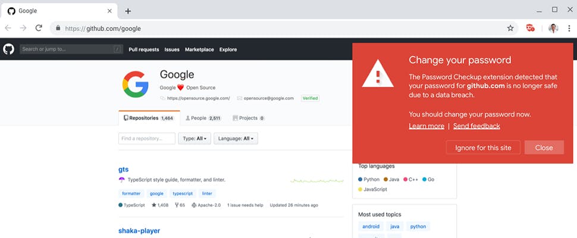
Task: Open the Type: All dropdown
Action: [195, 139]
